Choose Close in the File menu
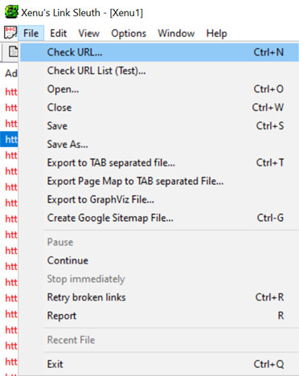 click(x=159, y=108)
